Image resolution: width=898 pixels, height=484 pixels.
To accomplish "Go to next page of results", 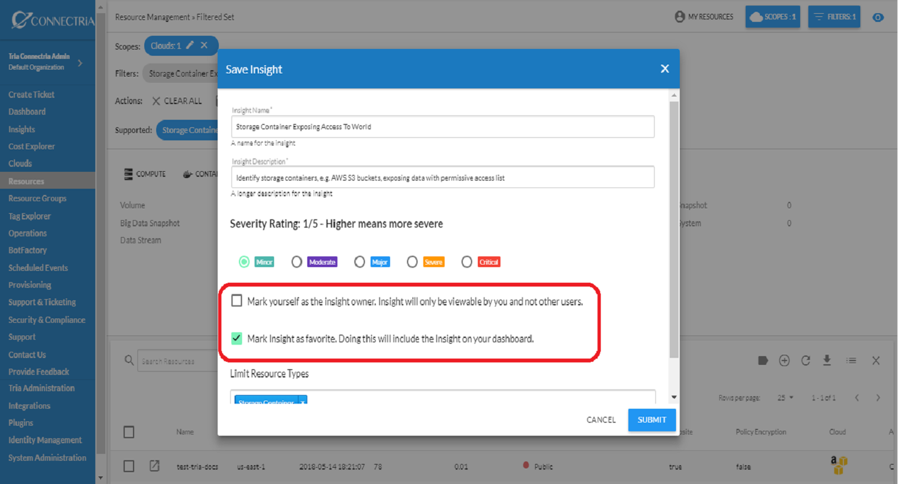I will point(878,398).
